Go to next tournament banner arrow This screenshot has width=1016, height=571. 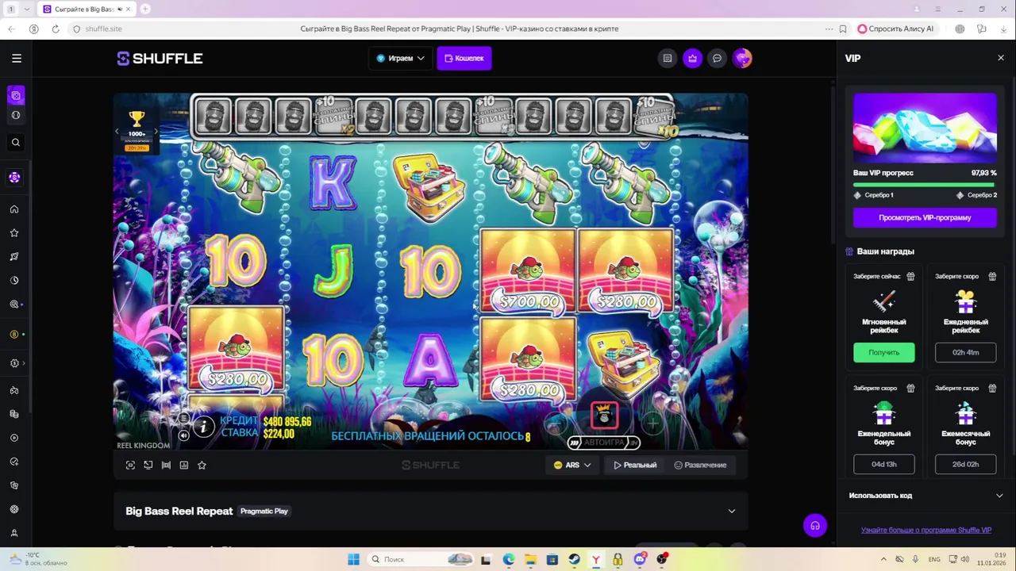(156, 132)
